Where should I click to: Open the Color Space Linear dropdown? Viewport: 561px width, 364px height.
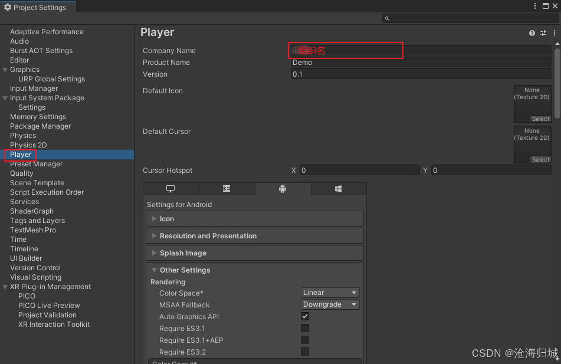[330, 293]
